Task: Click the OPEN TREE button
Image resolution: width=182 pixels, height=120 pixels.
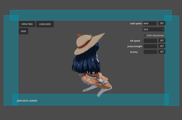Action: point(27,24)
